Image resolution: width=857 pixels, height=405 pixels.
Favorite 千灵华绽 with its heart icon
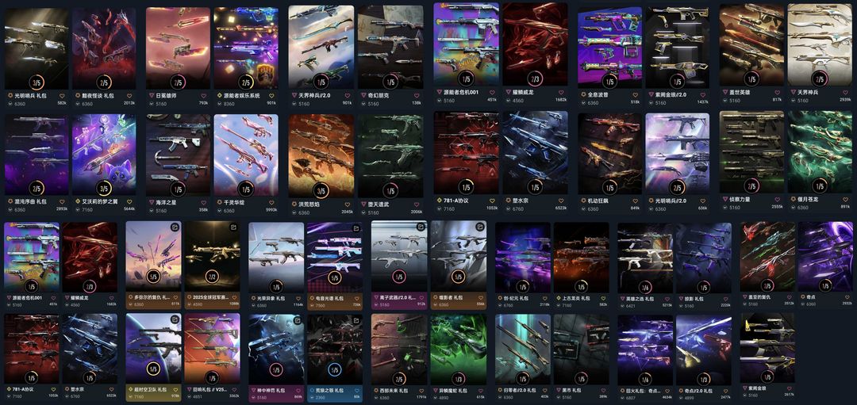point(273,201)
